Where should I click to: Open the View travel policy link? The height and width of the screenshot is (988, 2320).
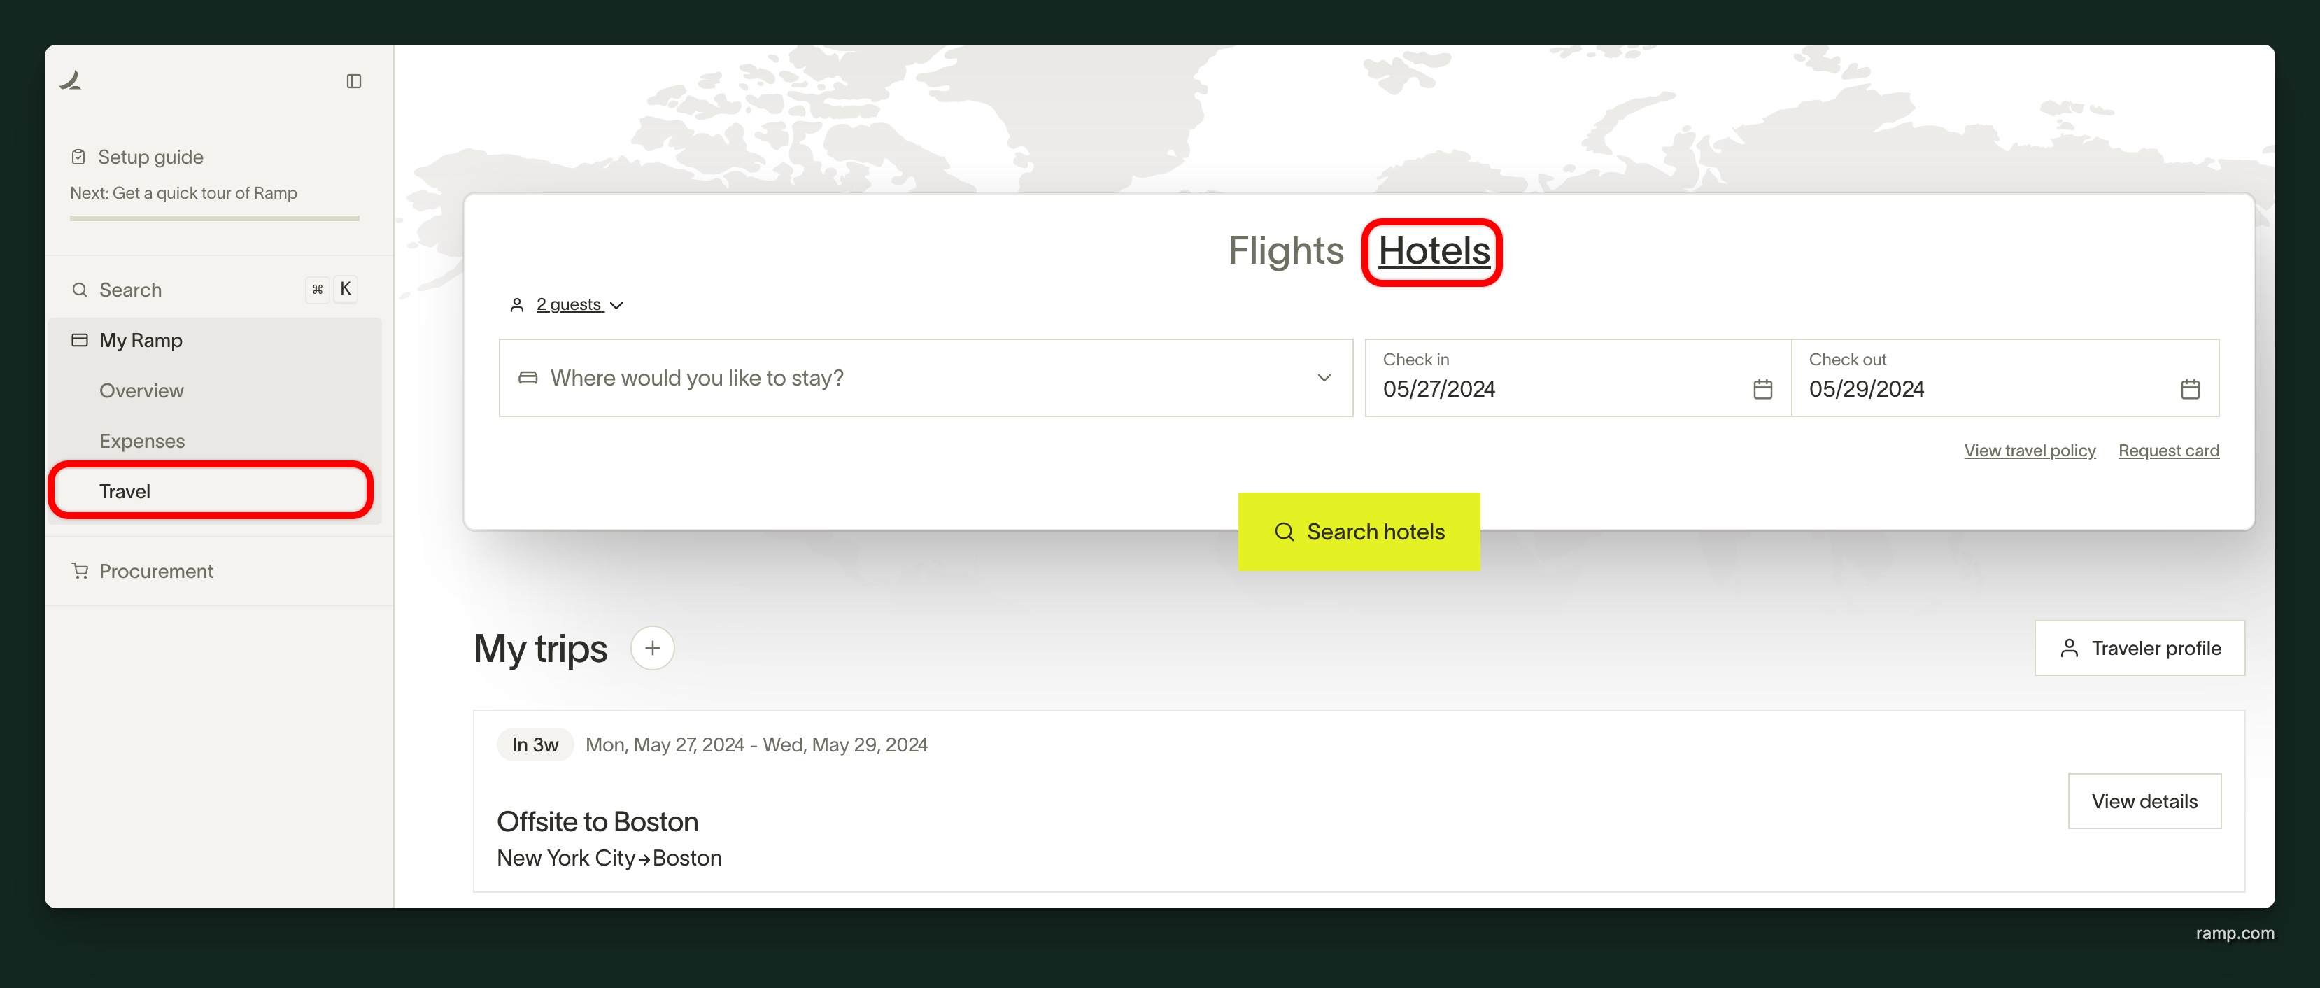coord(2029,451)
